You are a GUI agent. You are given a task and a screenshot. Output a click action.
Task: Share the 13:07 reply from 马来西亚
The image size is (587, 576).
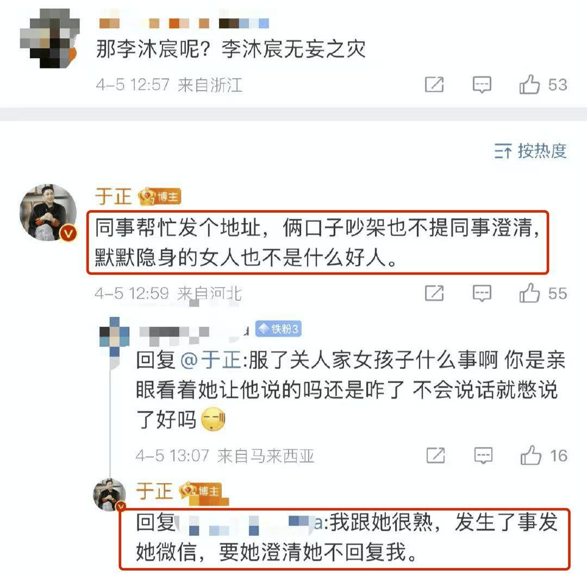[436, 455]
